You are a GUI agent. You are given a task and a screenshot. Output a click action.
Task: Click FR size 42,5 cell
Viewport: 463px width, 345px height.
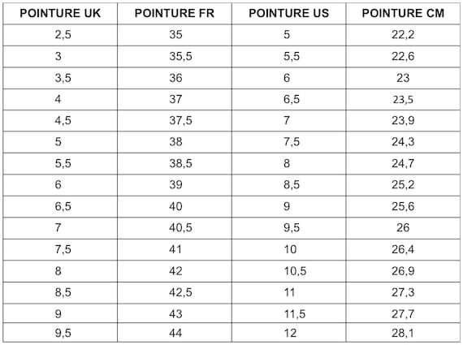click(175, 293)
